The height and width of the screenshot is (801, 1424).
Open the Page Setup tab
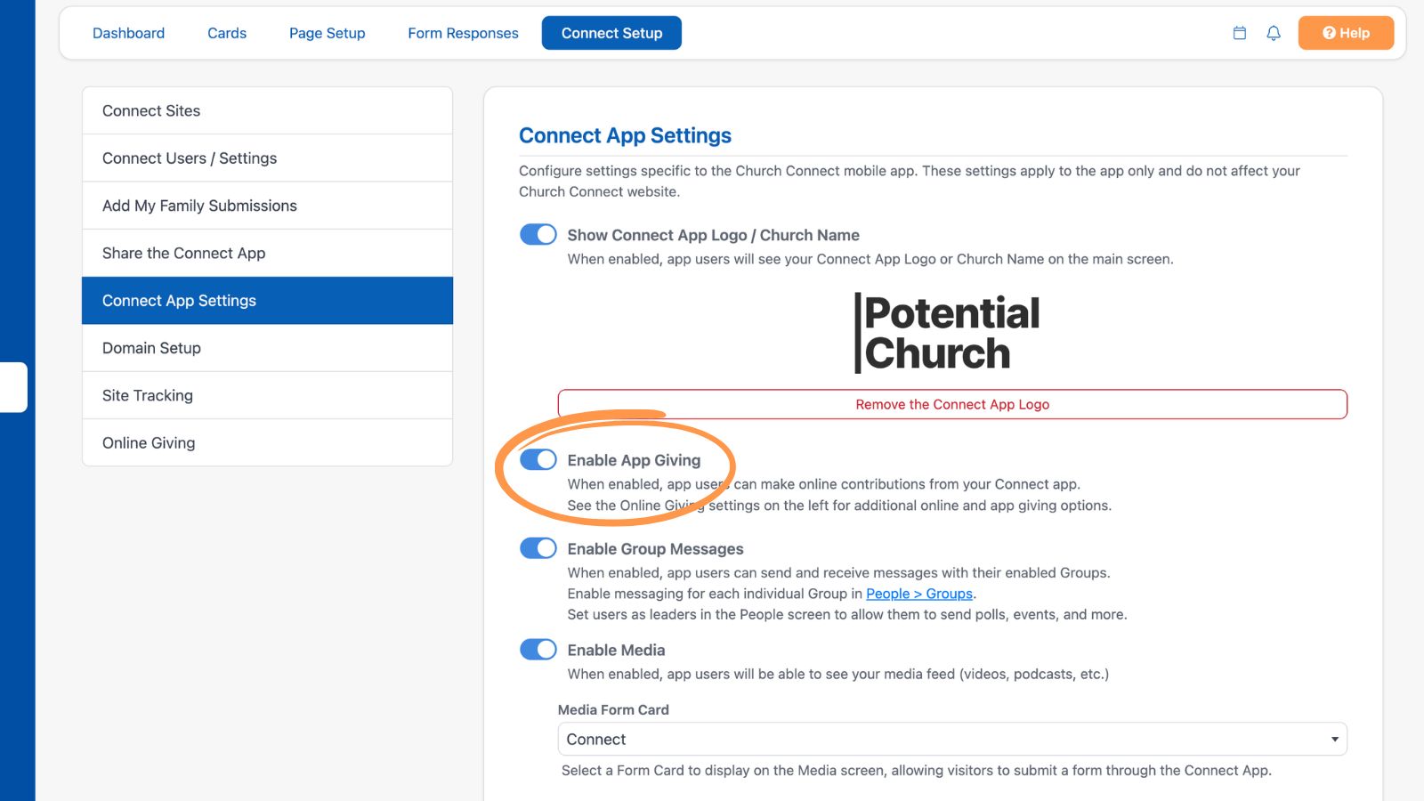click(x=328, y=33)
